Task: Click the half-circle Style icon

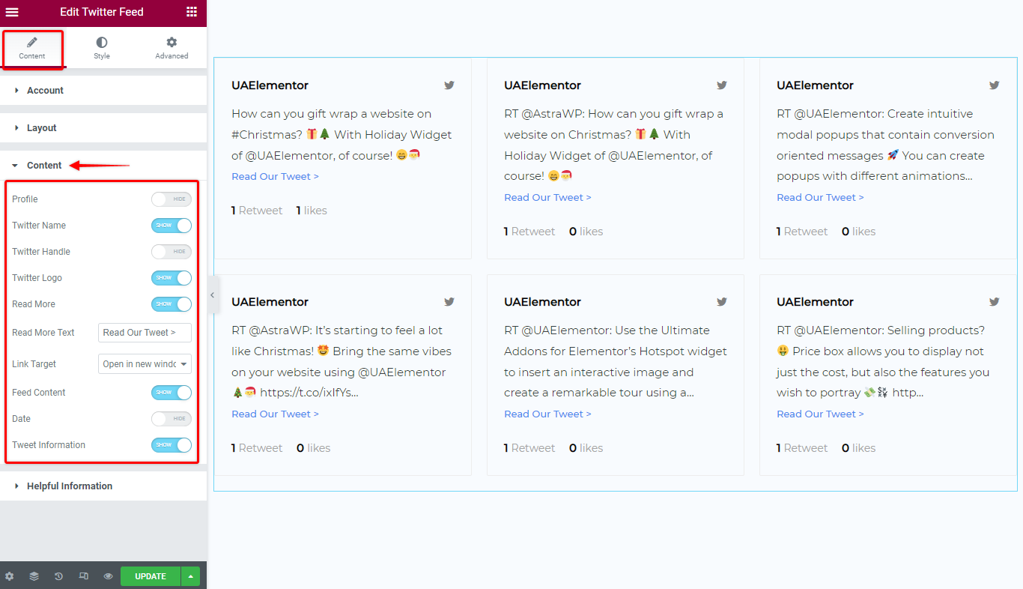Action: coord(102,42)
